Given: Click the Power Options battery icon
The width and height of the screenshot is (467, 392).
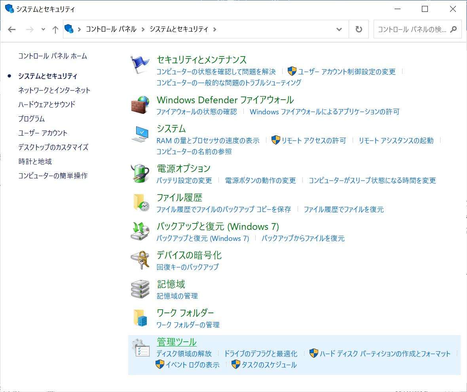Looking at the screenshot, I should pos(140,173).
